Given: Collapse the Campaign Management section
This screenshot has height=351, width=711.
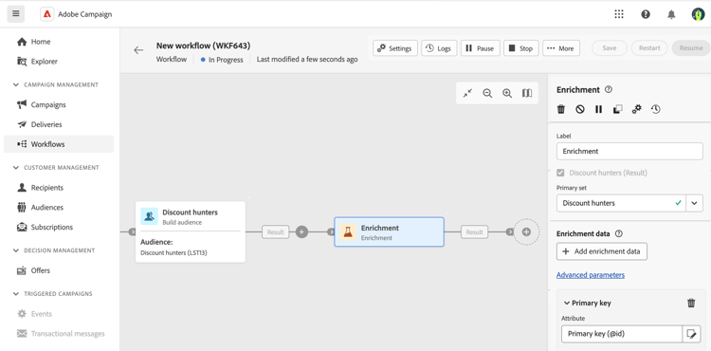Looking at the screenshot, I should pyautogui.click(x=16, y=84).
